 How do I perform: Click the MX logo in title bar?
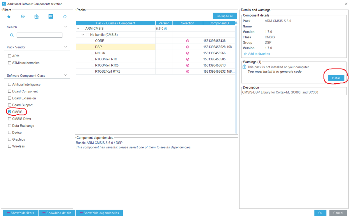pos(4,4)
